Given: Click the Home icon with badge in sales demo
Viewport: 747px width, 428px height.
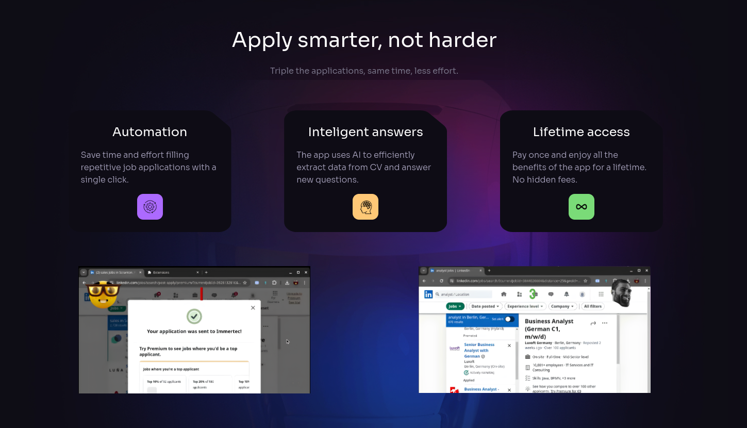Looking at the screenshot, I should [x=157, y=295].
